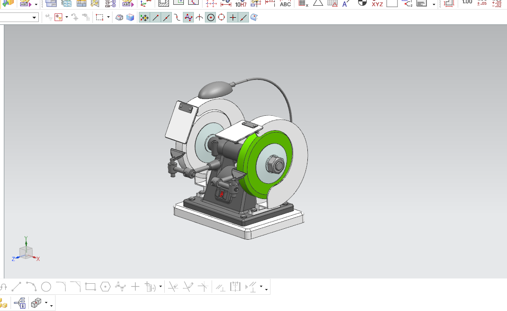The width and height of the screenshot is (507, 311).
Task: Select the Quick Trim tool
Action: click(173, 287)
